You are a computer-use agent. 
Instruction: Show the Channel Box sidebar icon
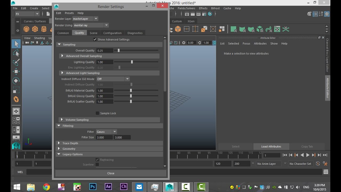[x=327, y=14]
